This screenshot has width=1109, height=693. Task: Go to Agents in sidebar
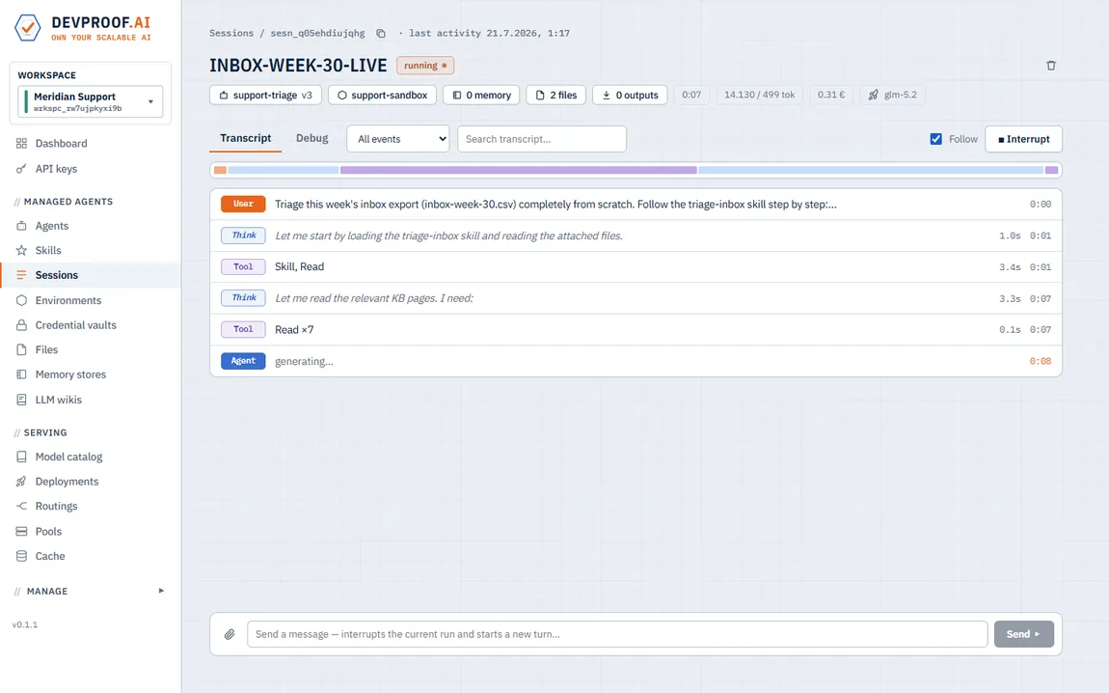point(52,226)
